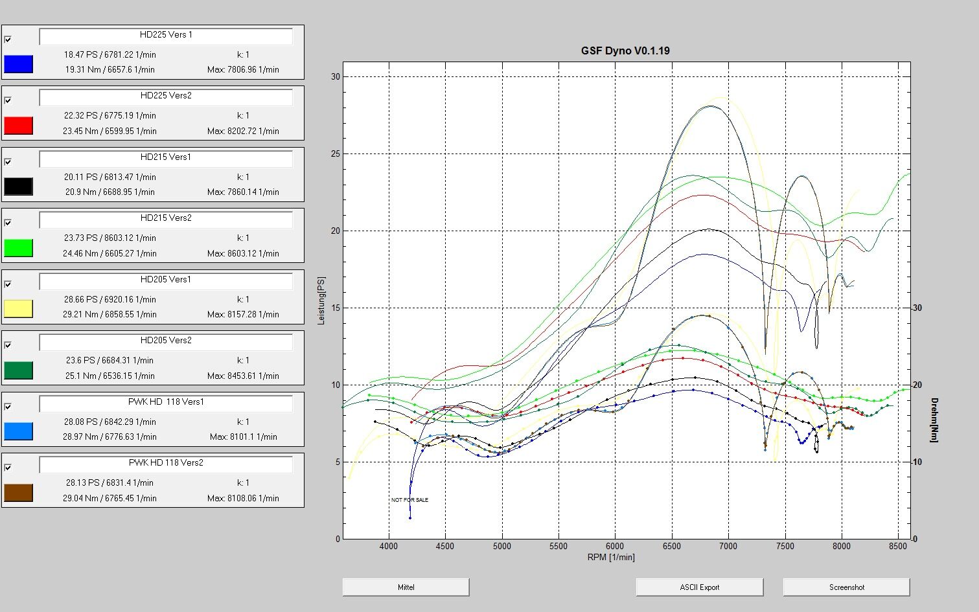Uncheck the PWK HD 118 Vers2 checkbox
The height and width of the screenshot is (612, 979).
point(8,468)
